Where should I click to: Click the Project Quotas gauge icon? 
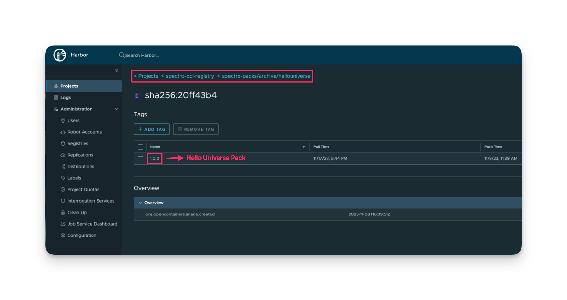tap(63, 190)
